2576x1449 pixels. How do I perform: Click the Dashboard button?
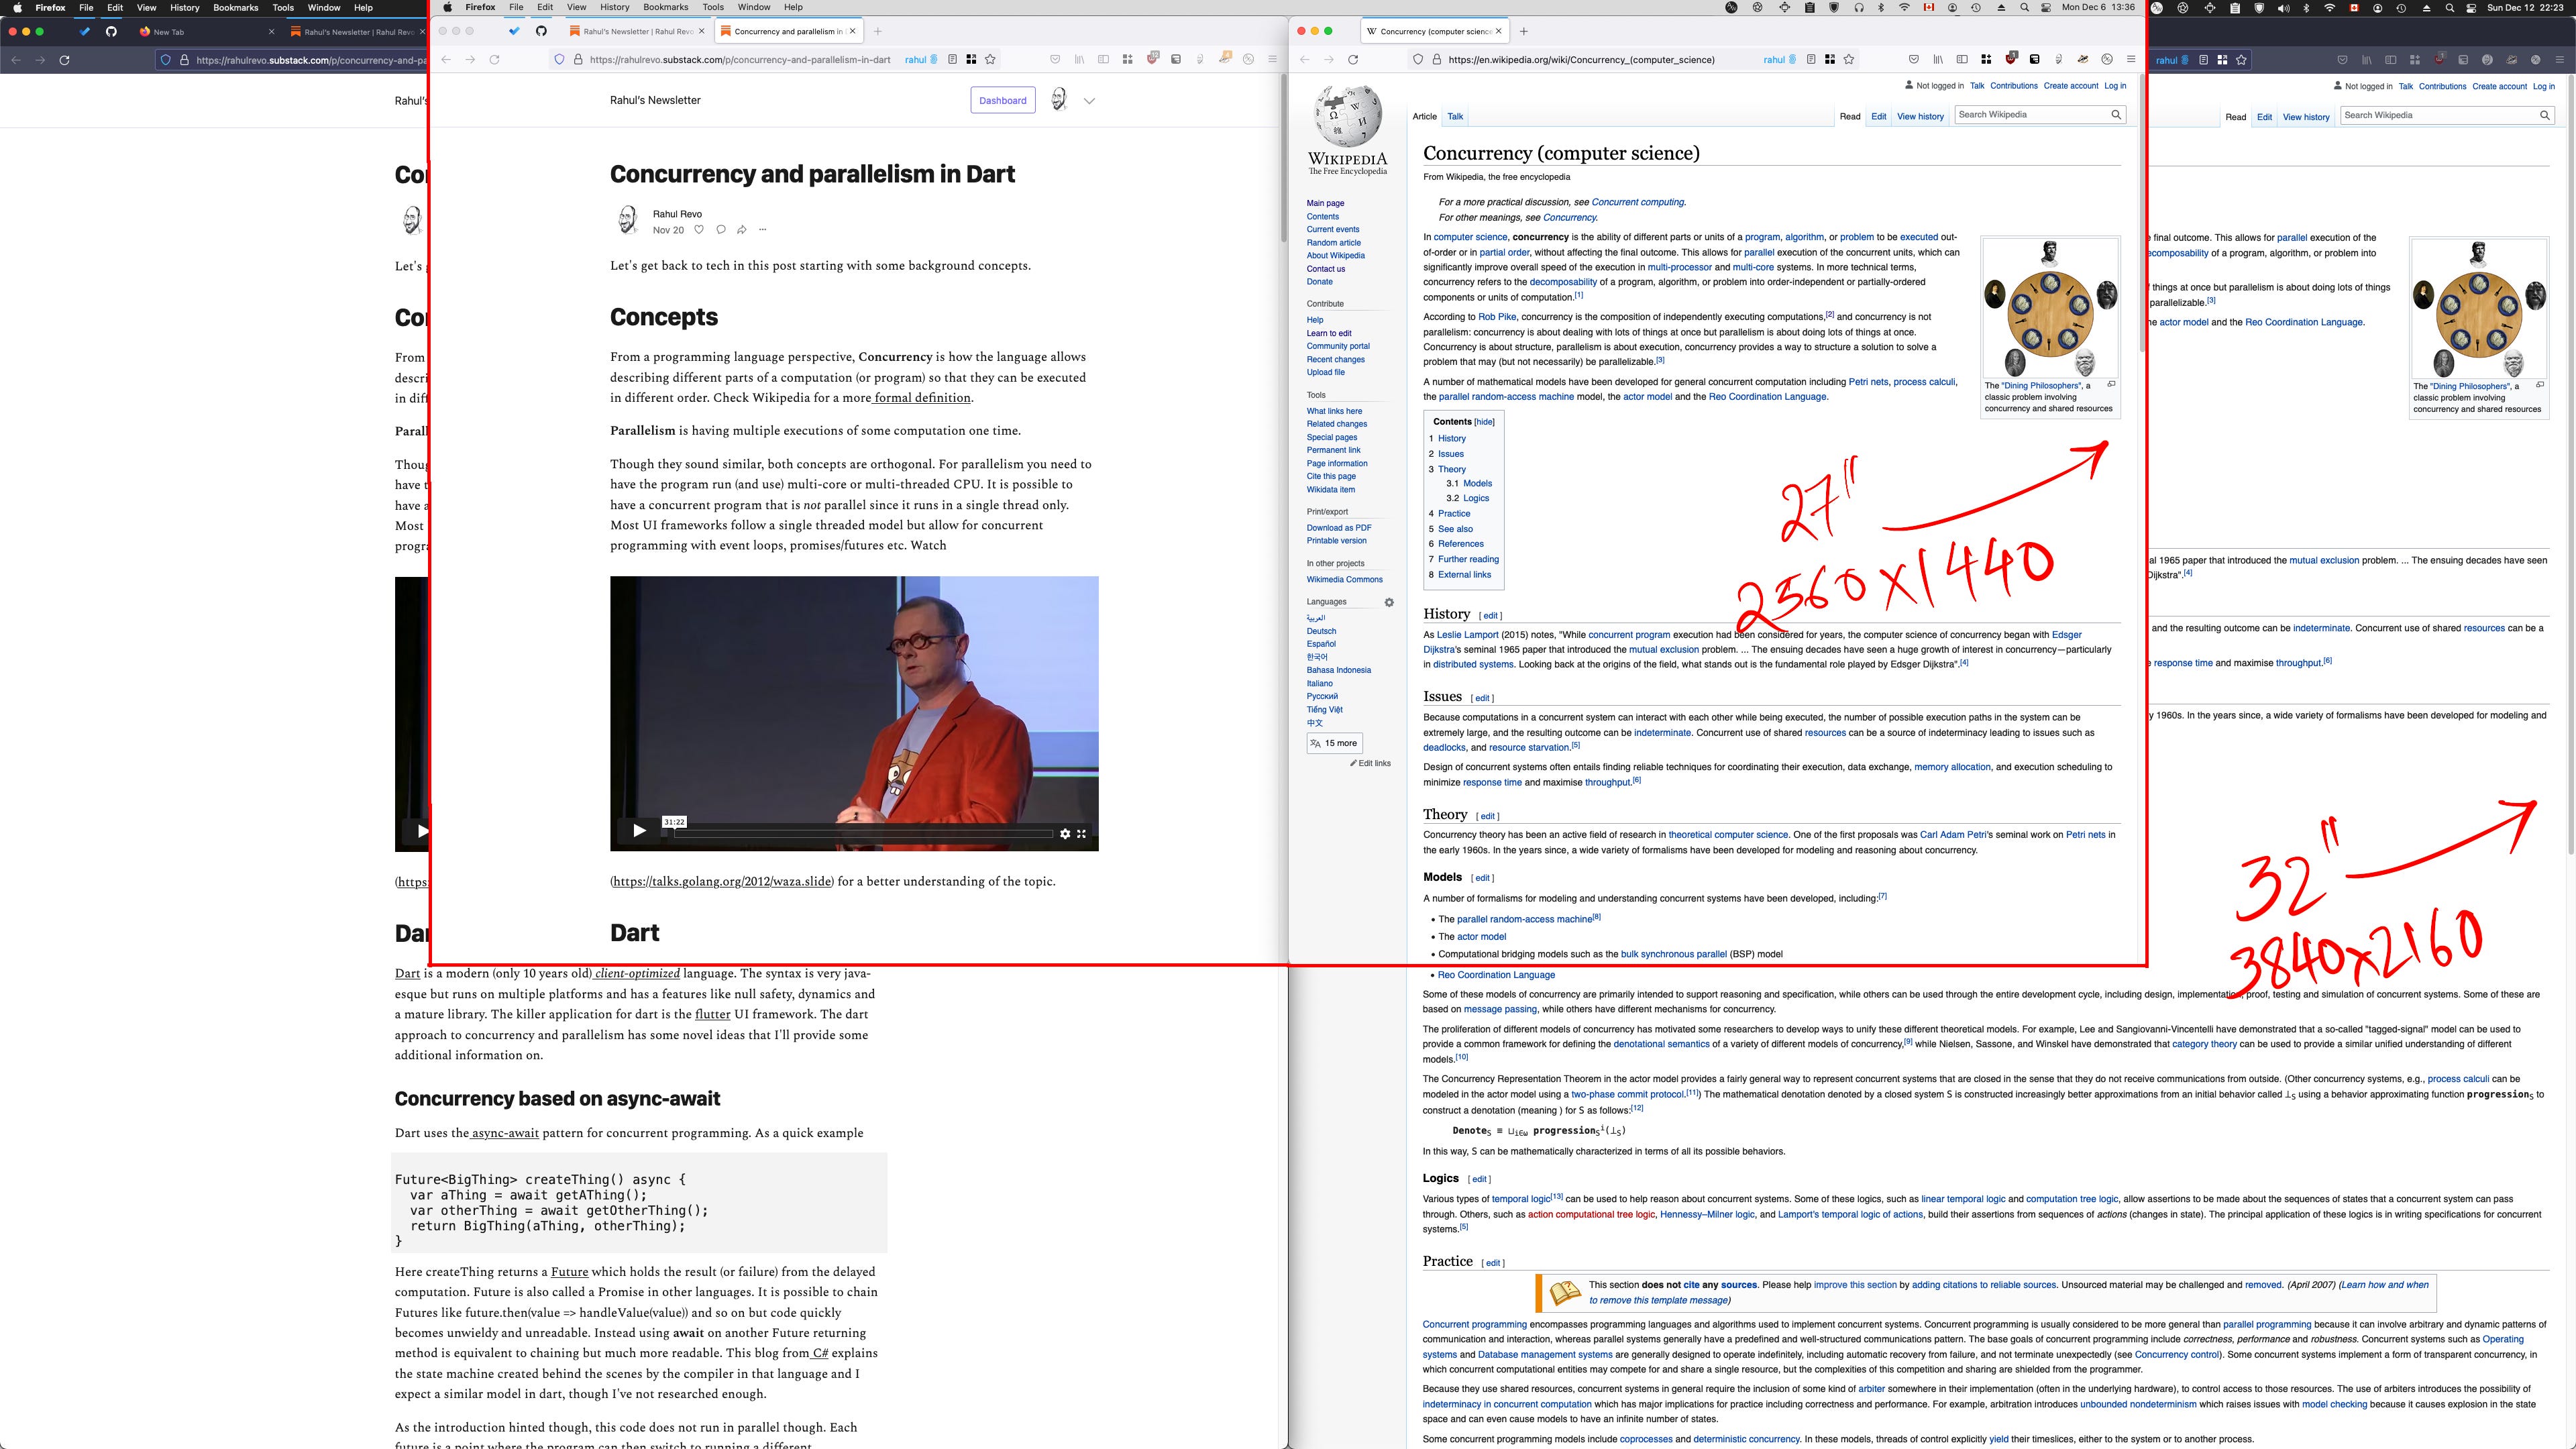[1002, 100]
